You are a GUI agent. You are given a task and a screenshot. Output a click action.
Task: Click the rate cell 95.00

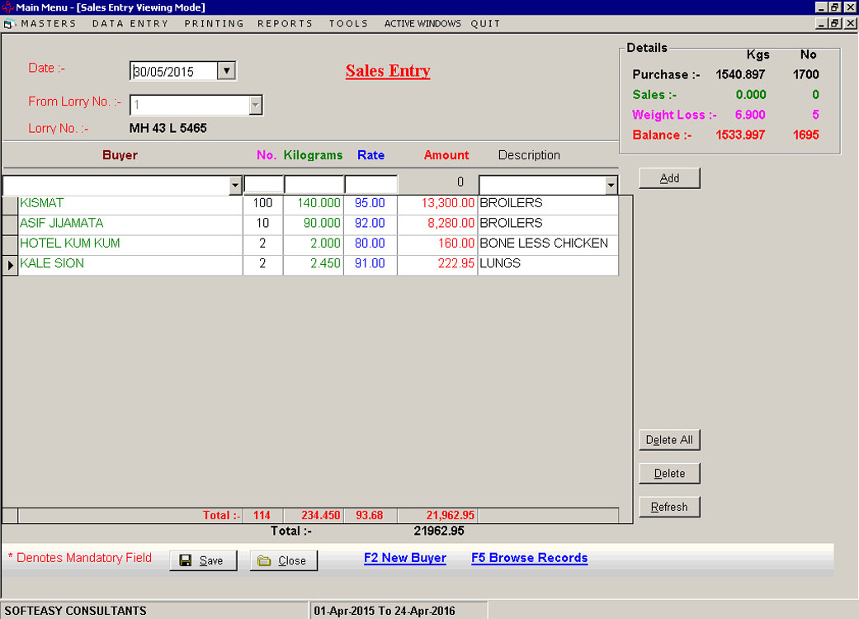coord(371,203)
